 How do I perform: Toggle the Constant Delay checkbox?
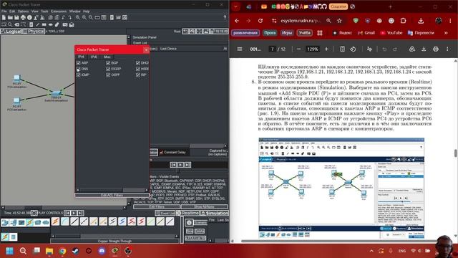[x=161, y=152]
